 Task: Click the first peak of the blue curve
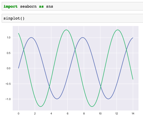31,38
